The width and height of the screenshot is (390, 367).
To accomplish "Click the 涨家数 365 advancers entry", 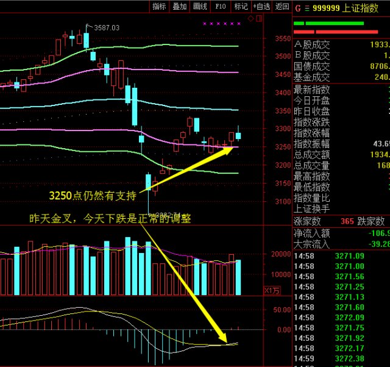I will (324, 221).
